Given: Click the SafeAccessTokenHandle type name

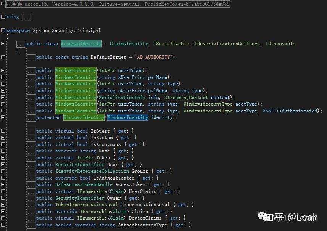Looking at the screenshot, I should tap(84, 184).
